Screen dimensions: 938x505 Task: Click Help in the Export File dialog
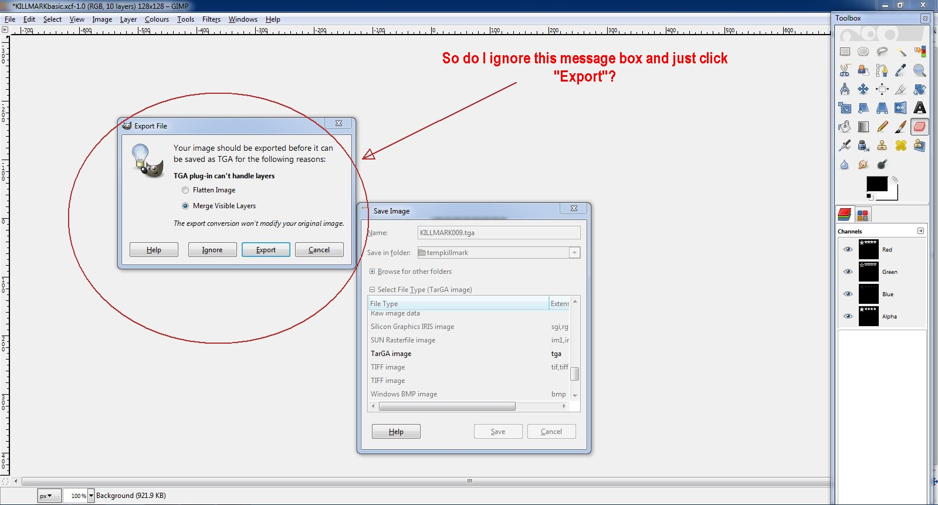coord(154,250)
